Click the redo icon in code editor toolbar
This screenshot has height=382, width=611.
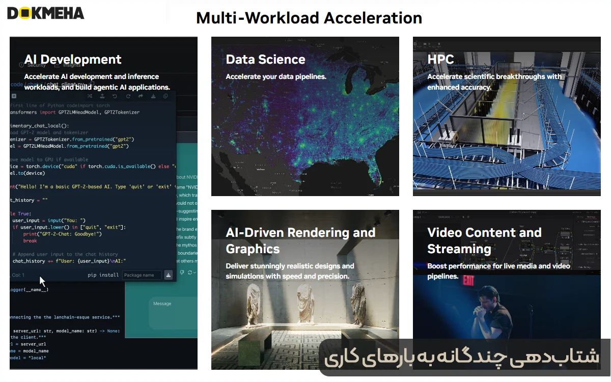point(128,96)
